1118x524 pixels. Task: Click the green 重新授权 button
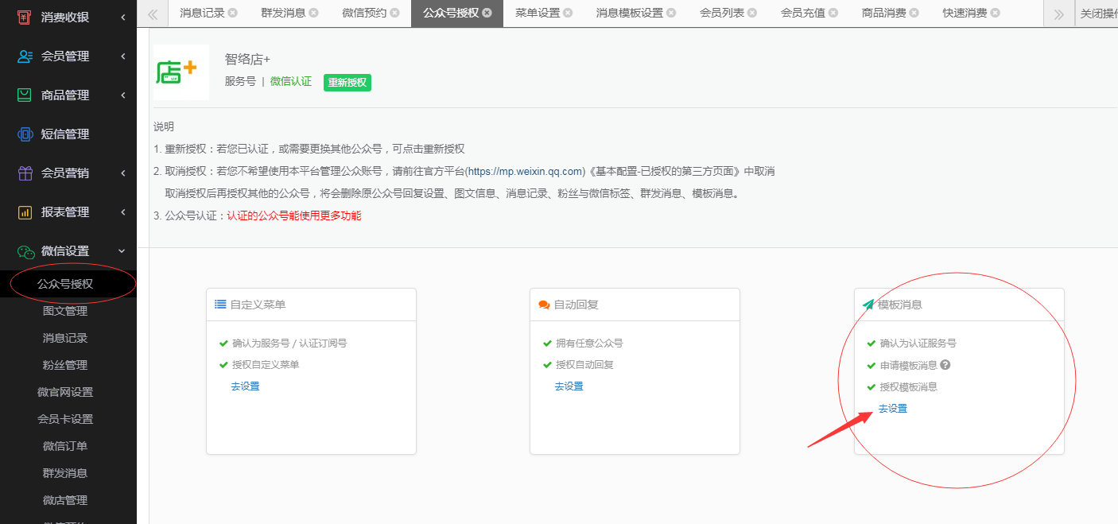347,82
